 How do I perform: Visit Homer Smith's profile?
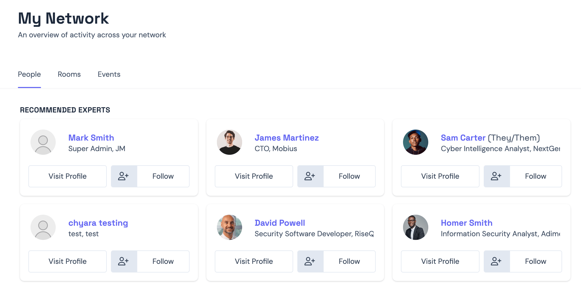[x=440, y=261]
